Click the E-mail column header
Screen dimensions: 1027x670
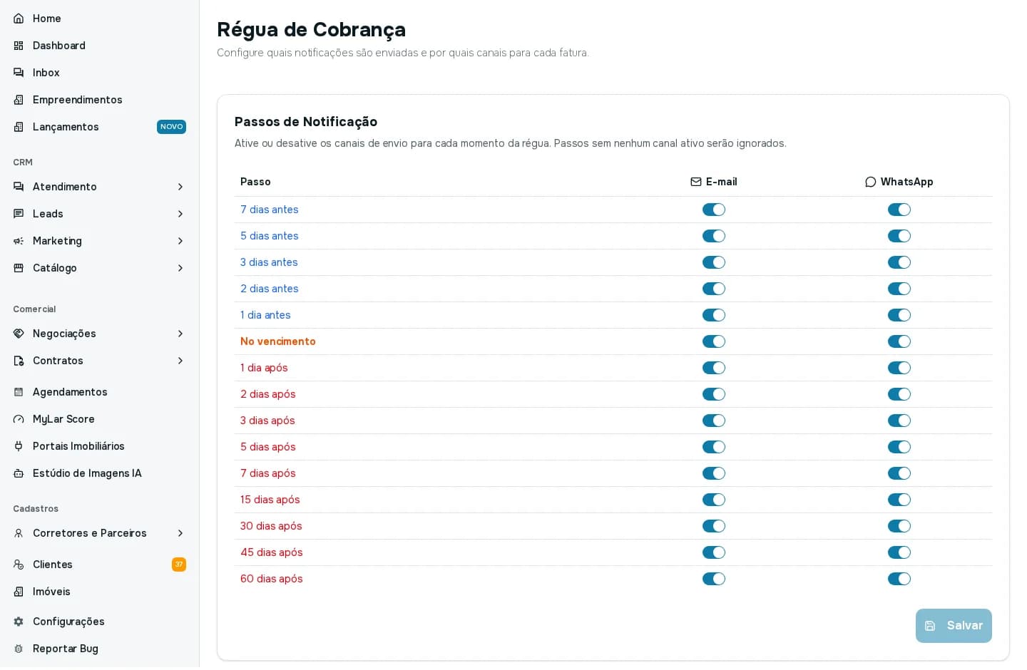click(714, 182)
